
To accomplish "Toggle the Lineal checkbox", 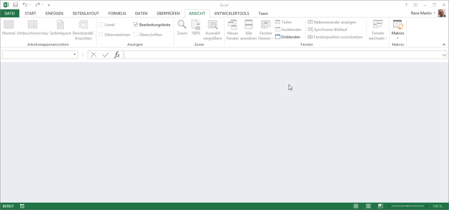I will pos(101,25).
